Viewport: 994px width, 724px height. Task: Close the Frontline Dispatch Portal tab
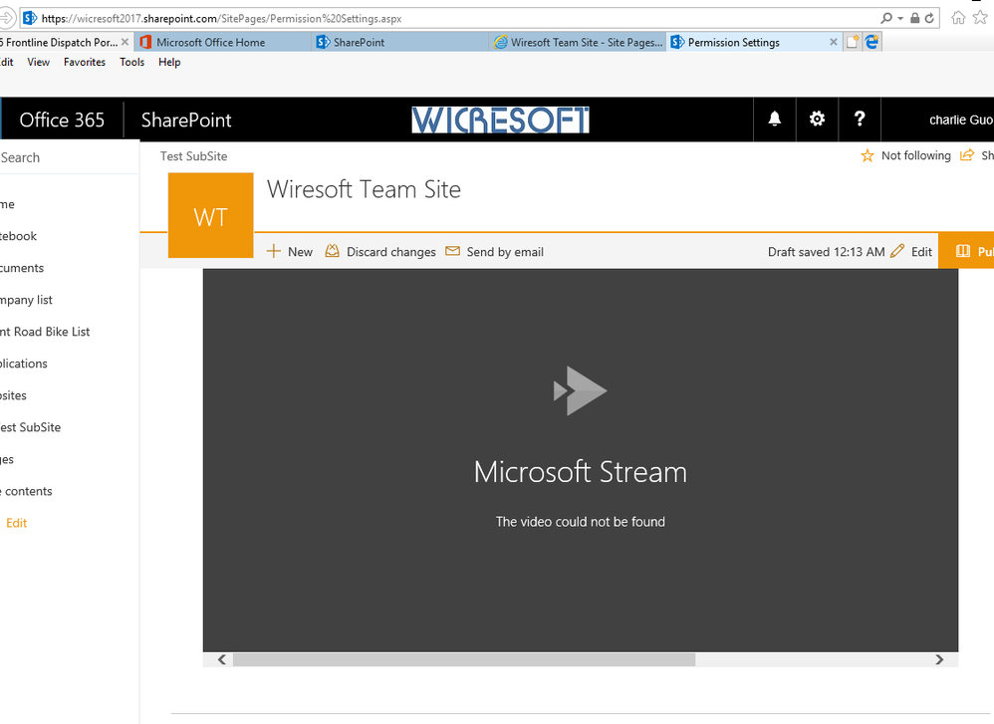(x=124, y=43)
